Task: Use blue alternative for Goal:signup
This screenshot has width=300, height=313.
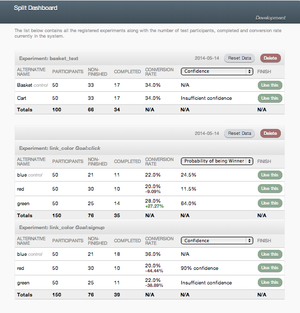Action: click(x=270, y=254)
